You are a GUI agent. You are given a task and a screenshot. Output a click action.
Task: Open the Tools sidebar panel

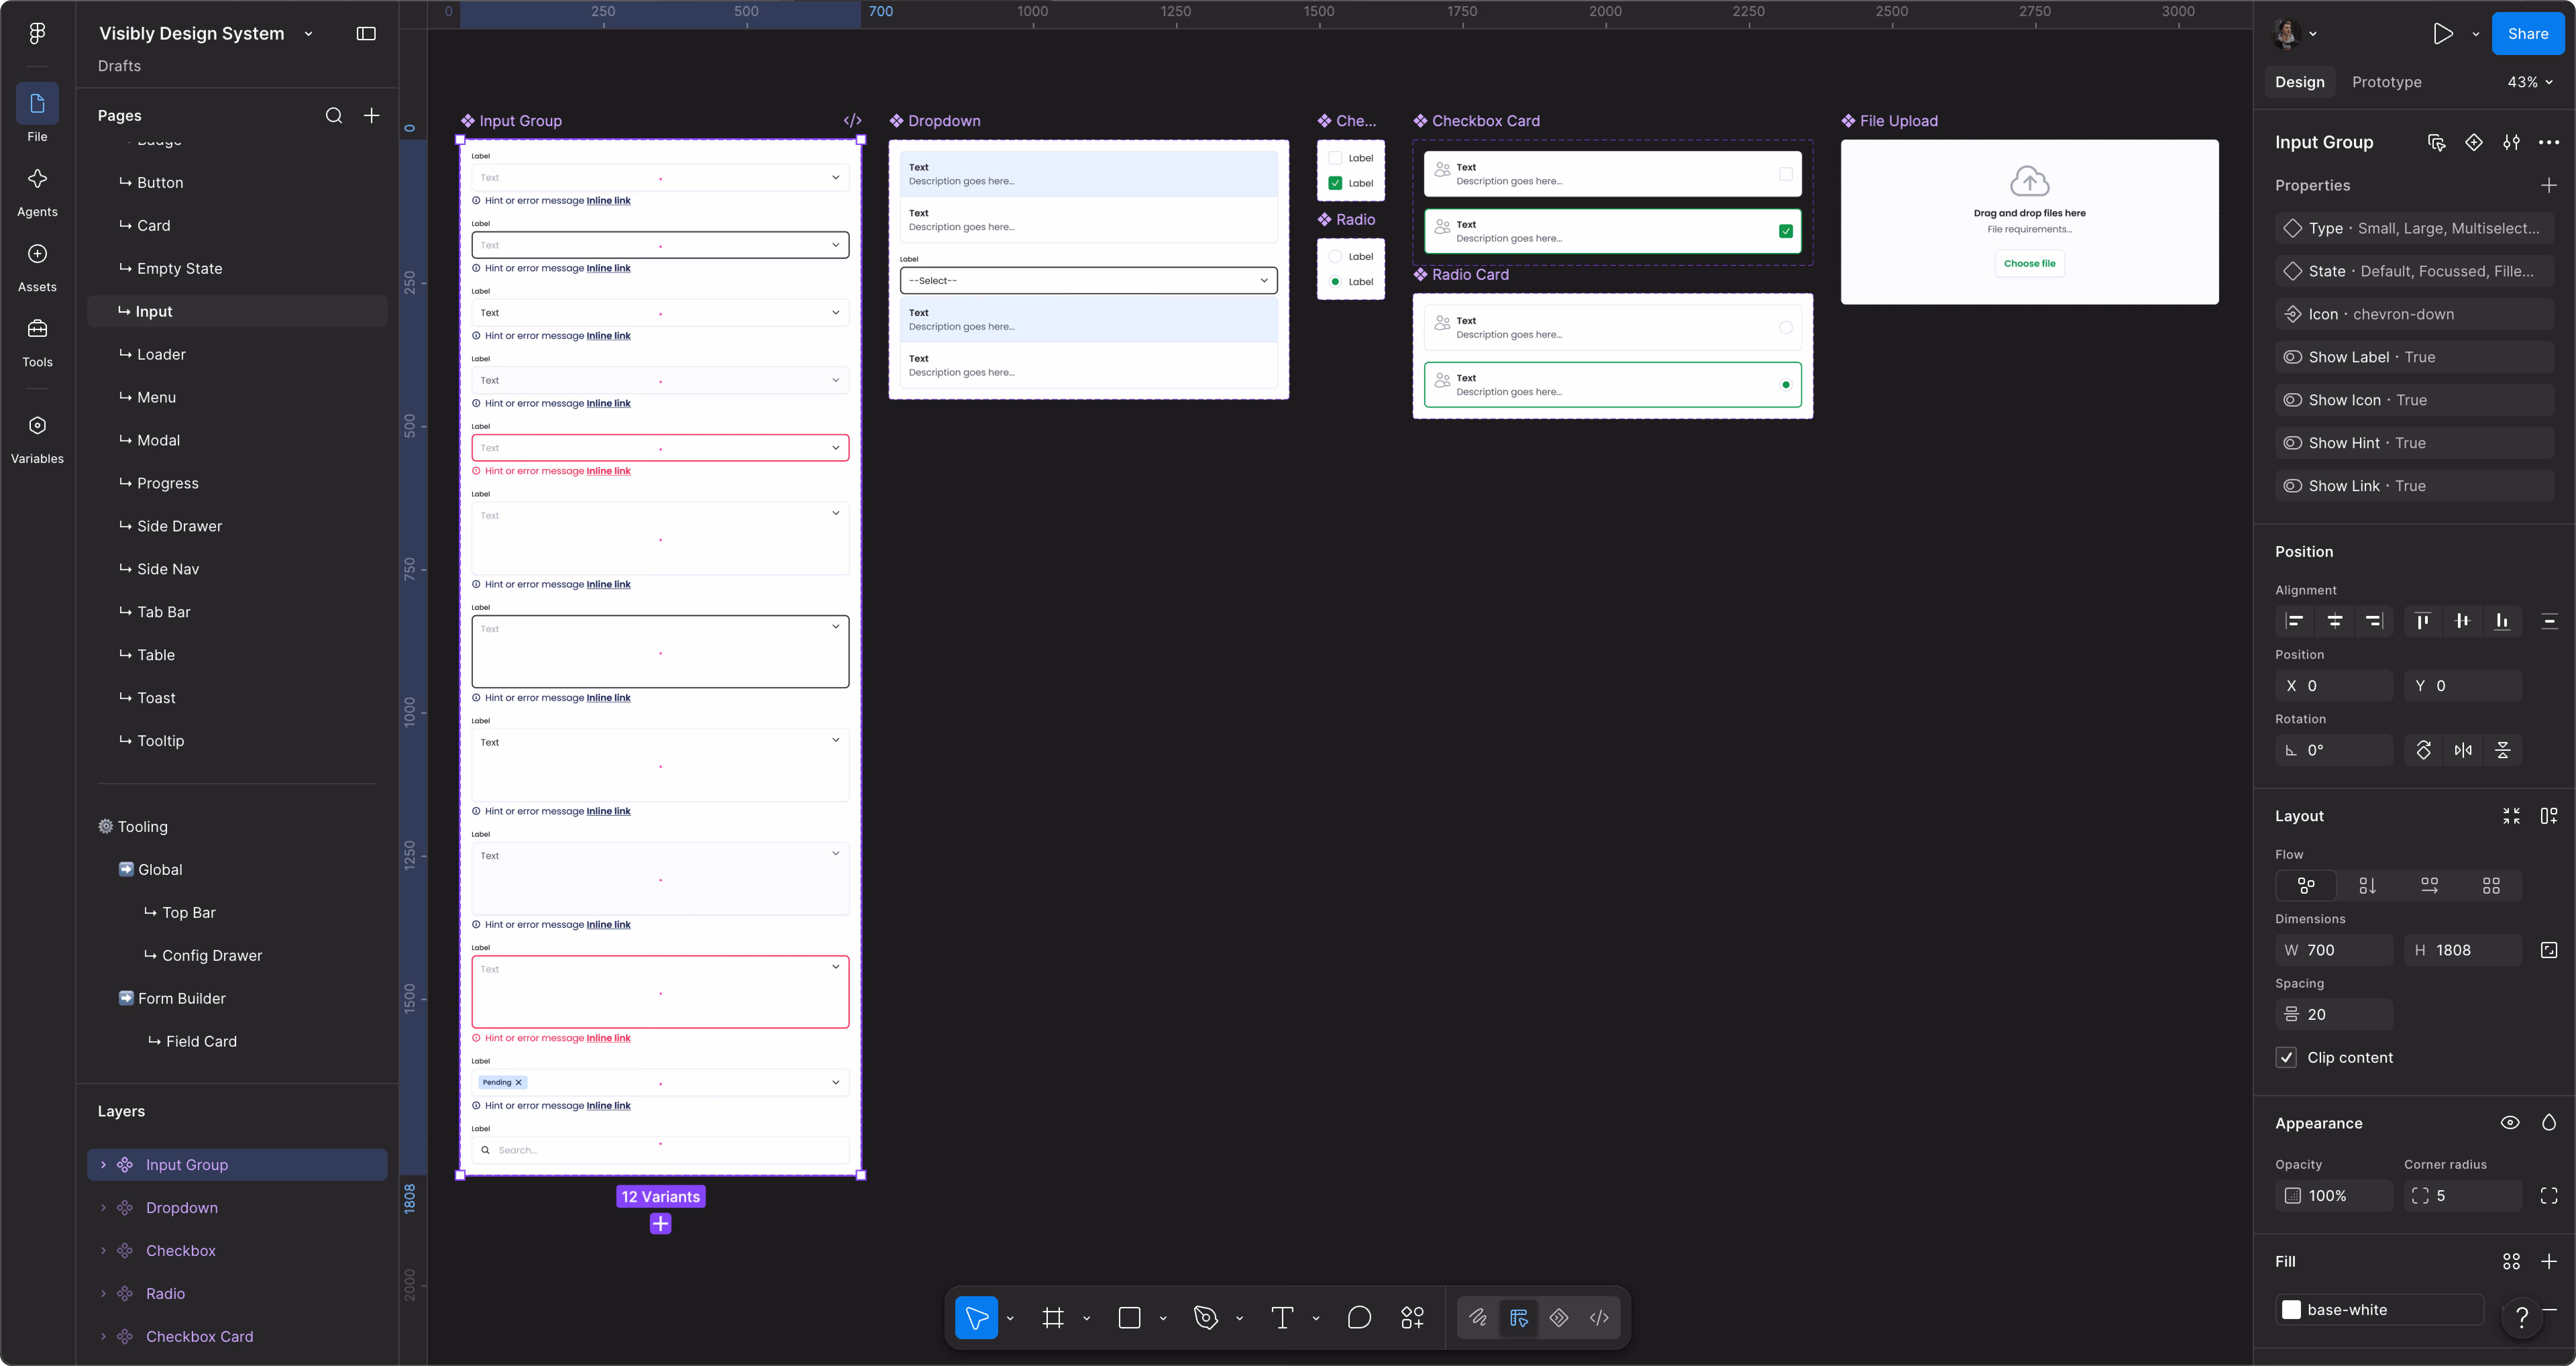tap(37, 342)
